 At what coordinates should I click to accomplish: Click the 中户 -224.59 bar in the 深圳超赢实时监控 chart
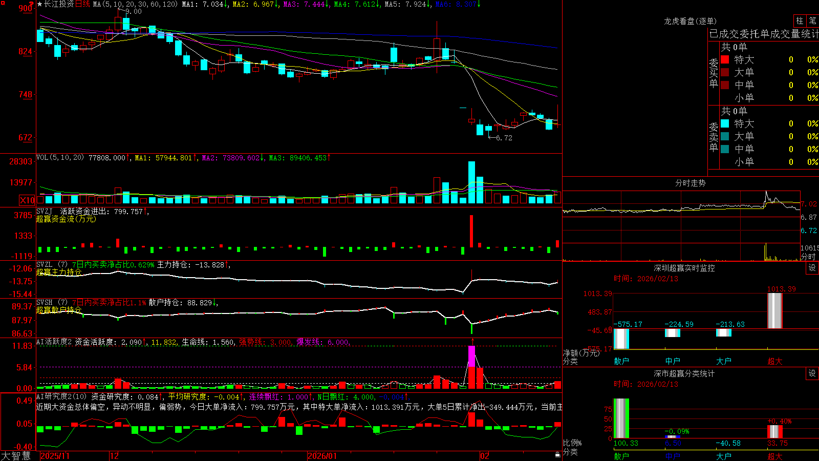point(673,332)
